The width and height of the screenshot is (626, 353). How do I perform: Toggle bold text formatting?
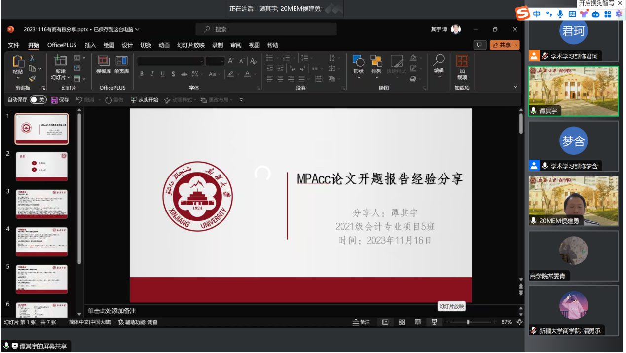pos(142,74)
